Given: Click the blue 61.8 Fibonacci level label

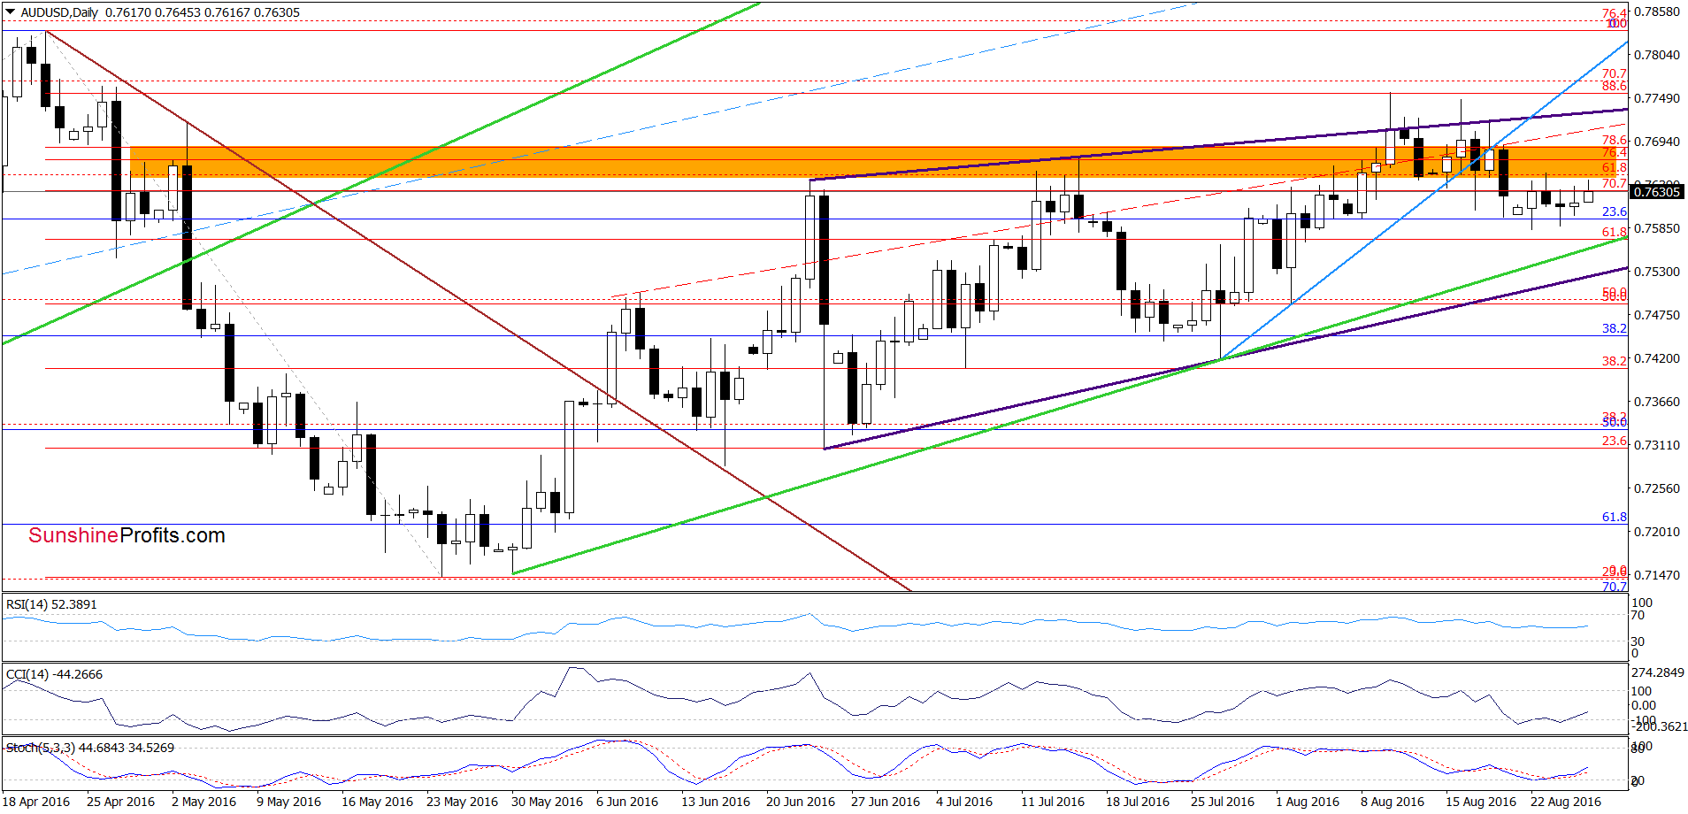Looking at the screenshot, I should (x=1615, y=517).
